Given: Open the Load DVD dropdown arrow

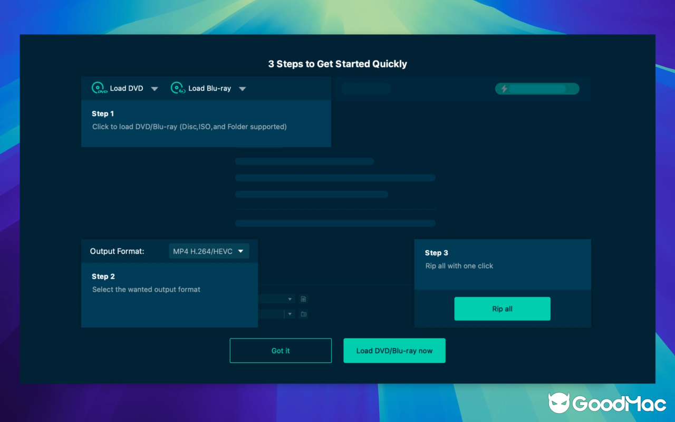Looking at the screenshot, I should 155,88.
